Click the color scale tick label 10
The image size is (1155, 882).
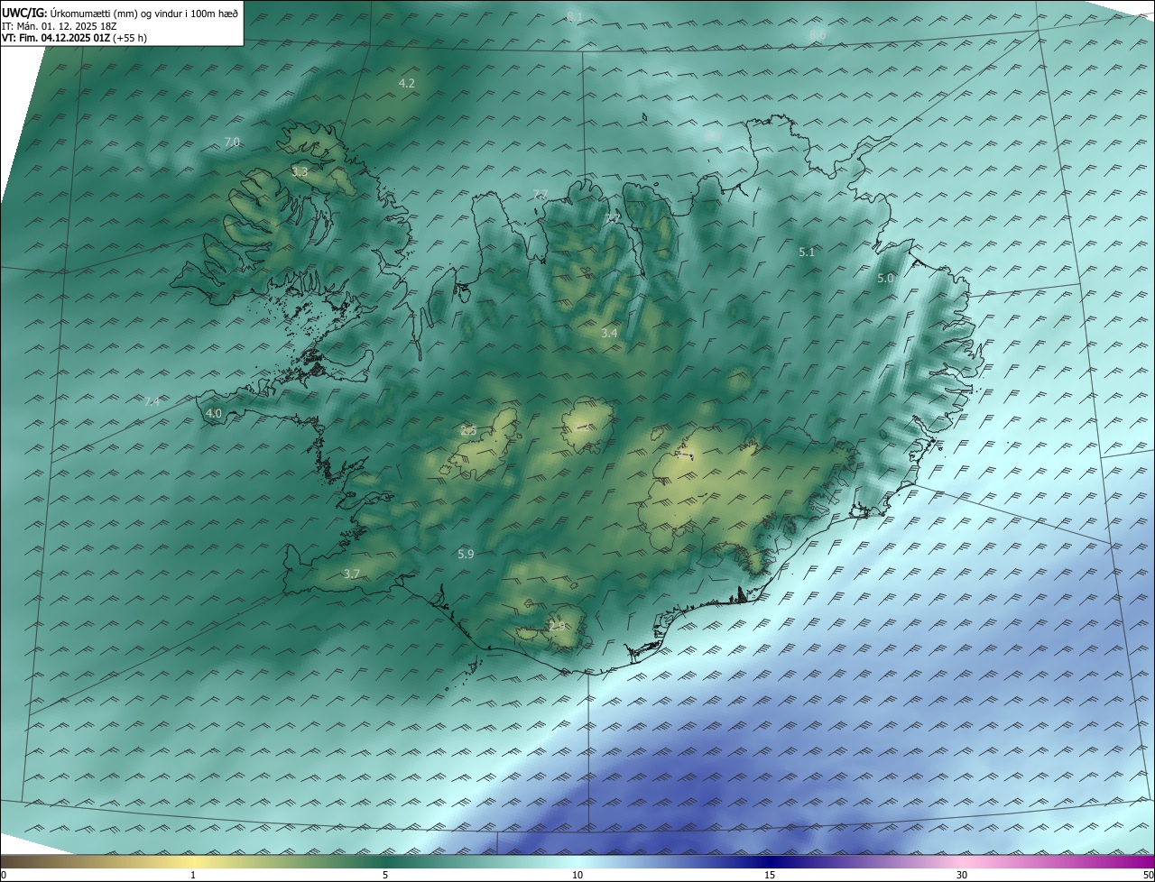pyautogui.click(x=577, y=875)
